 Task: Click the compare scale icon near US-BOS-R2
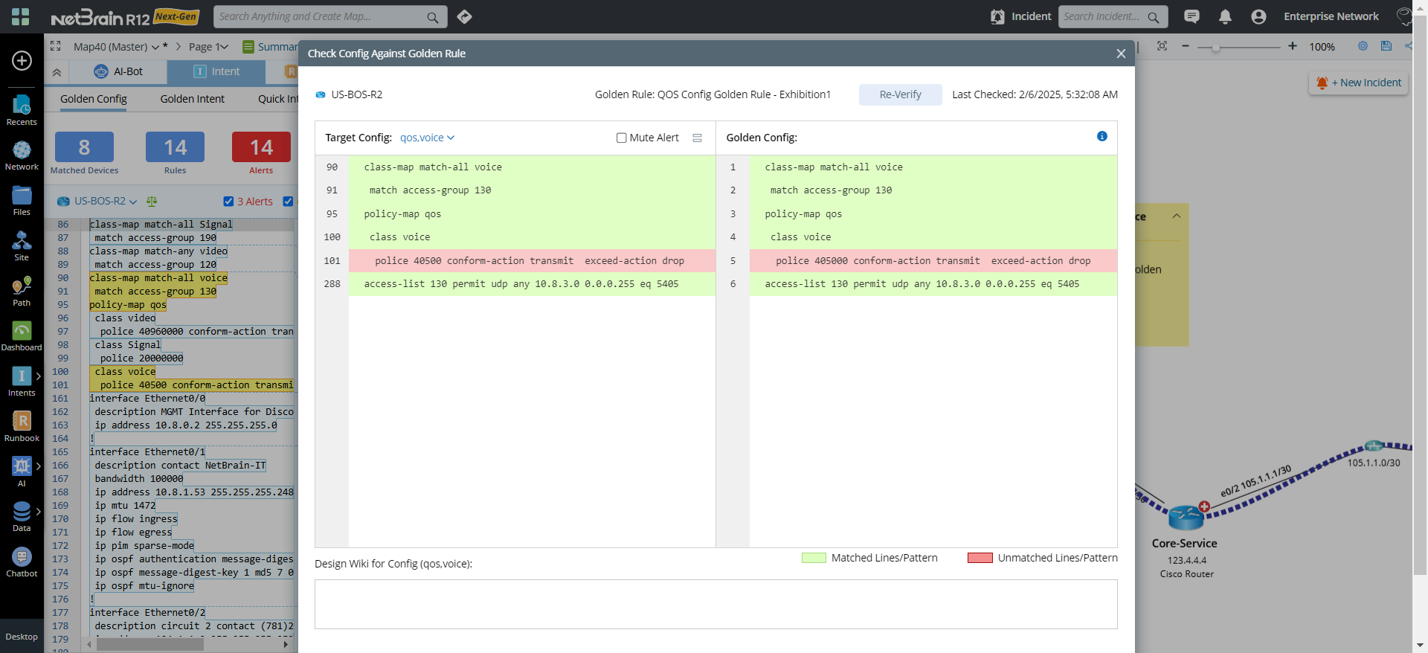pos(152,202)
